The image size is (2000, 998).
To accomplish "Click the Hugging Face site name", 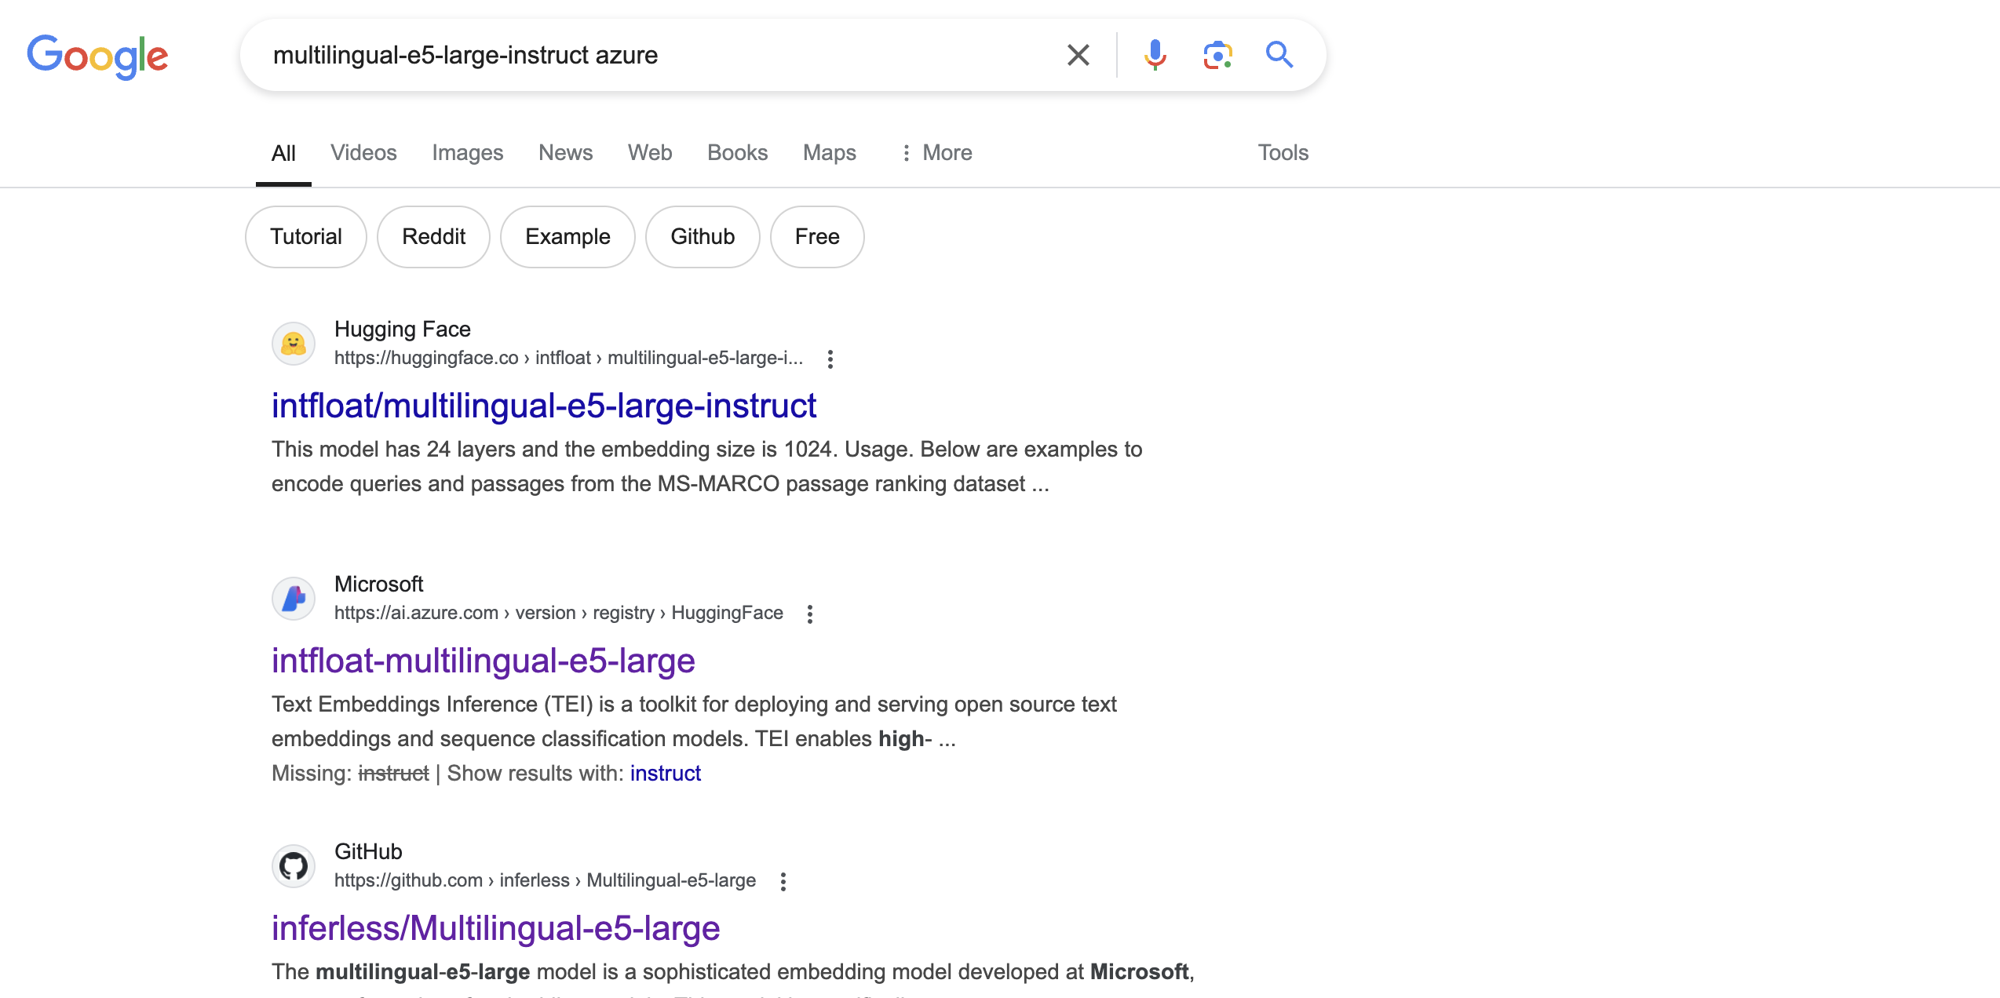I will 403,329.
